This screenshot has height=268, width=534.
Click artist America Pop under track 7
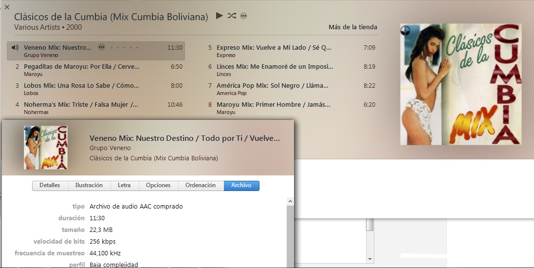click(232, 93)
